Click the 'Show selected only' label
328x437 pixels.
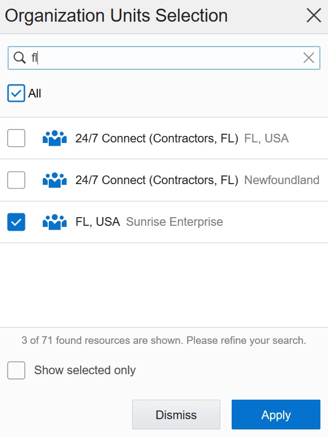point(84,370)
